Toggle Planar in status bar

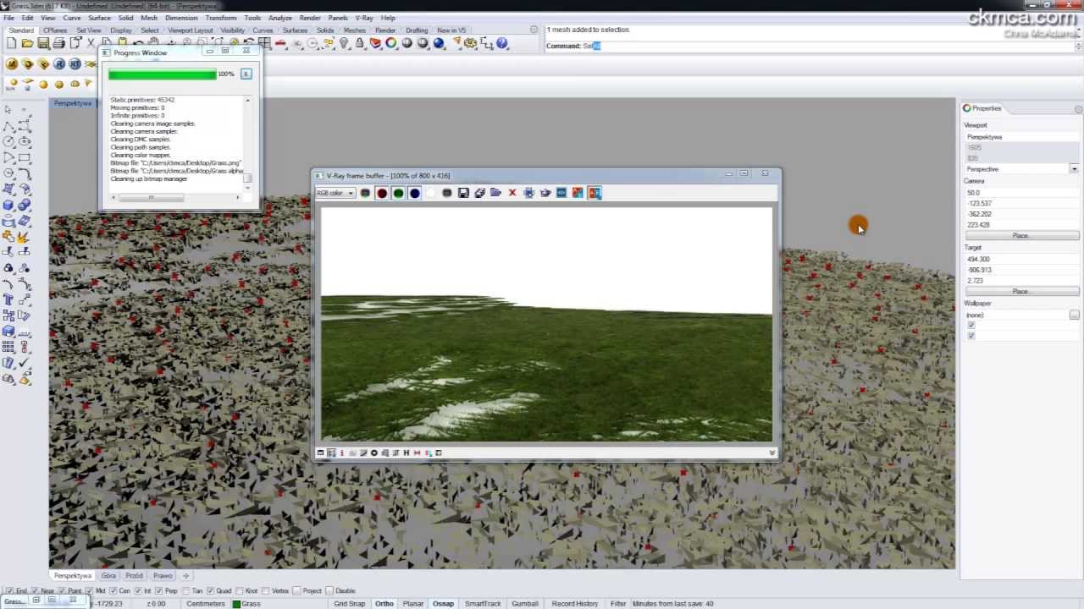(x=413, y=604)
